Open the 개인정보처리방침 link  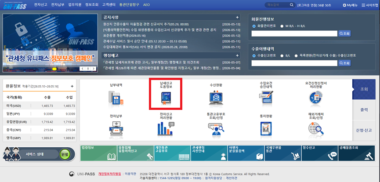coord(109,174)
